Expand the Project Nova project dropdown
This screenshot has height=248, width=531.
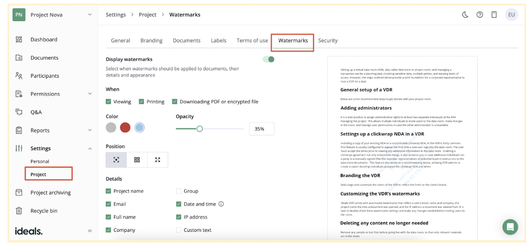[x=90, y=15]
